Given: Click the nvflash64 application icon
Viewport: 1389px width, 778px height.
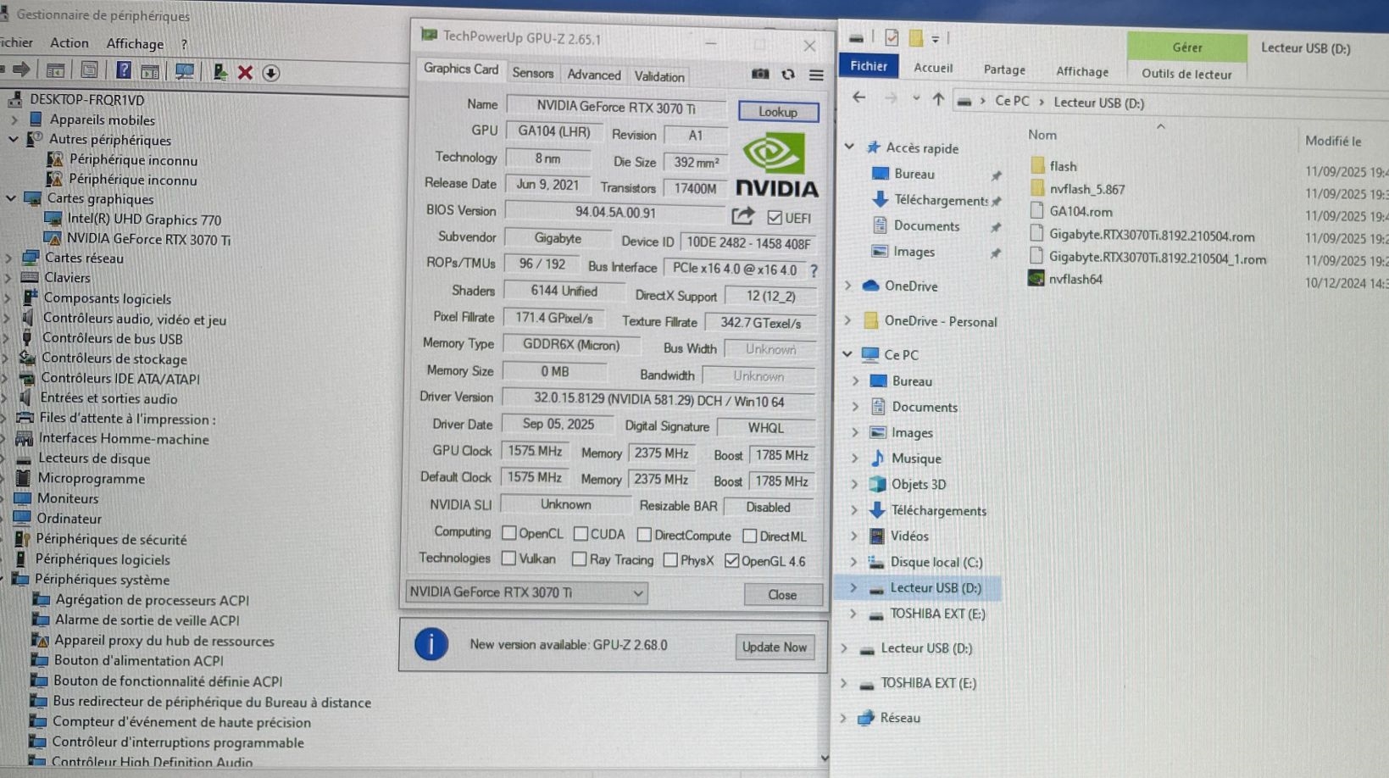Looking at the screenshot, I should [x=1036, y=278].
